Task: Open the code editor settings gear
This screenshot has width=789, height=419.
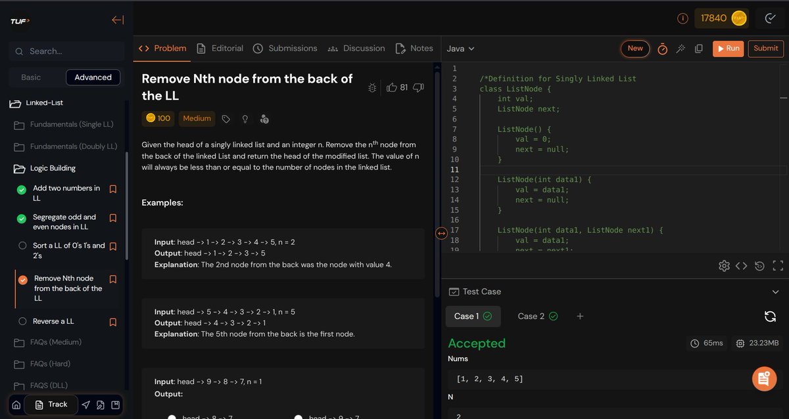Action: [724, 265]
